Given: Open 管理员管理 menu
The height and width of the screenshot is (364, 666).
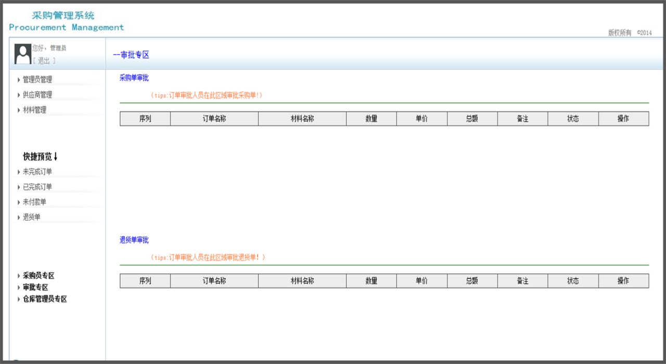Looking at the screenshot, I should point(37,80).
